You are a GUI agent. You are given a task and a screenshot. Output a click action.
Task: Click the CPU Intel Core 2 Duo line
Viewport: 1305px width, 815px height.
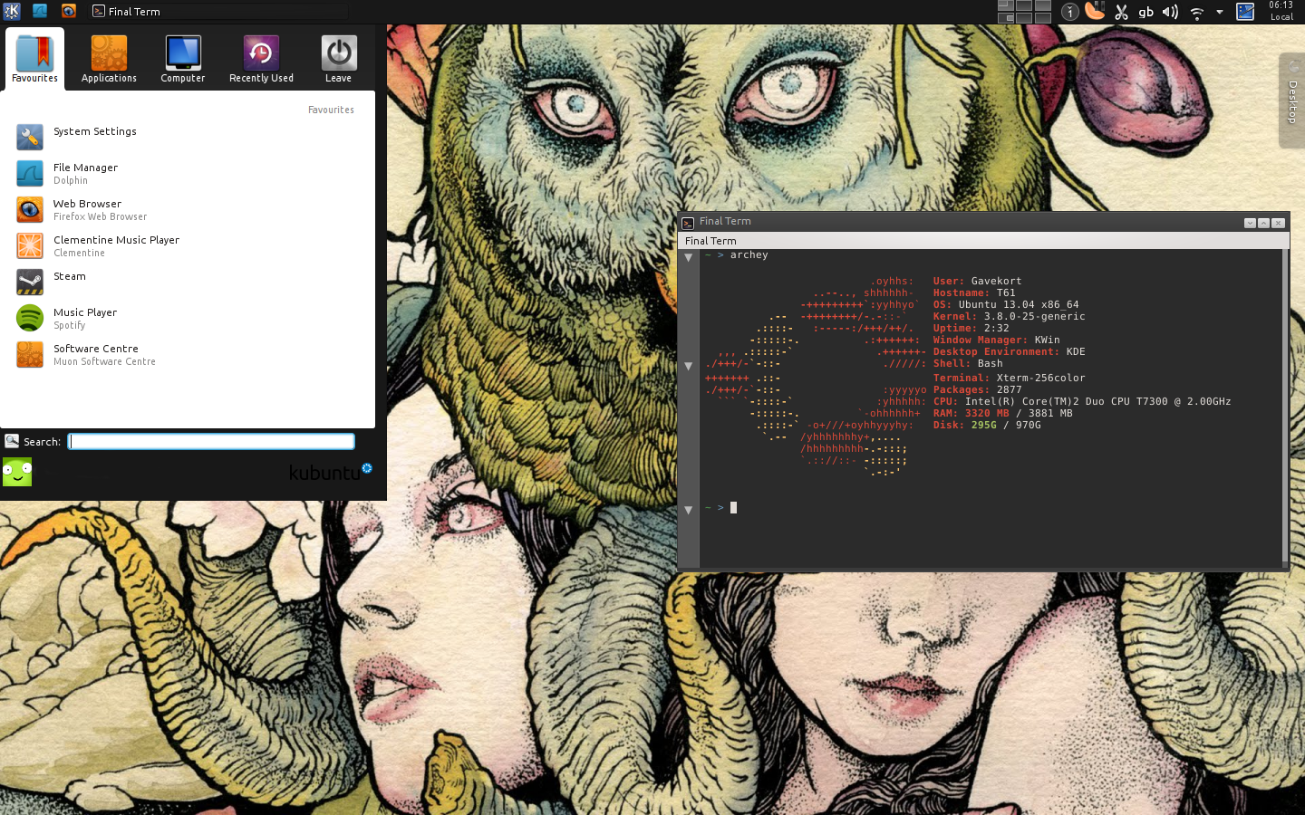coord(1082,402)
